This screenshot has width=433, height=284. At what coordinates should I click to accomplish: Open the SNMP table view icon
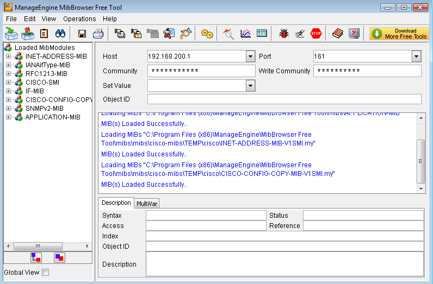pyautogui.click(x=262, y=34)
